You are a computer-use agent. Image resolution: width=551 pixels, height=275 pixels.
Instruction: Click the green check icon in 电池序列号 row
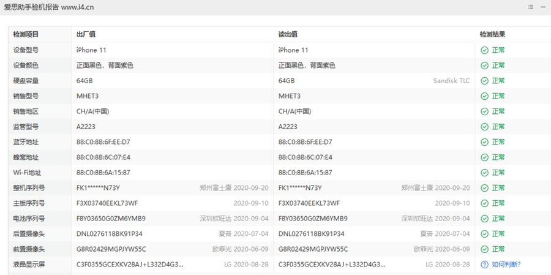(485, 219)
